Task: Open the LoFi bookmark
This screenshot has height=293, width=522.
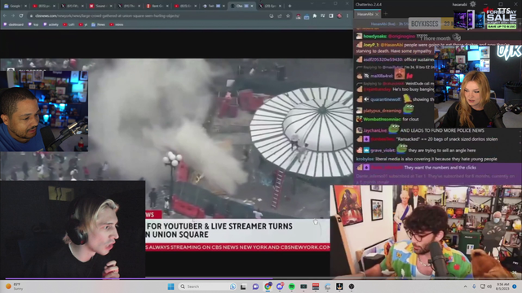Action: (69, 24)
